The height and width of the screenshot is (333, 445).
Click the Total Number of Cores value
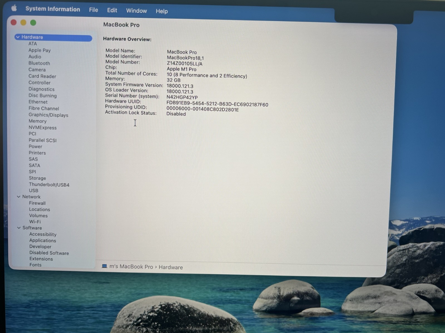pos(207,75)
